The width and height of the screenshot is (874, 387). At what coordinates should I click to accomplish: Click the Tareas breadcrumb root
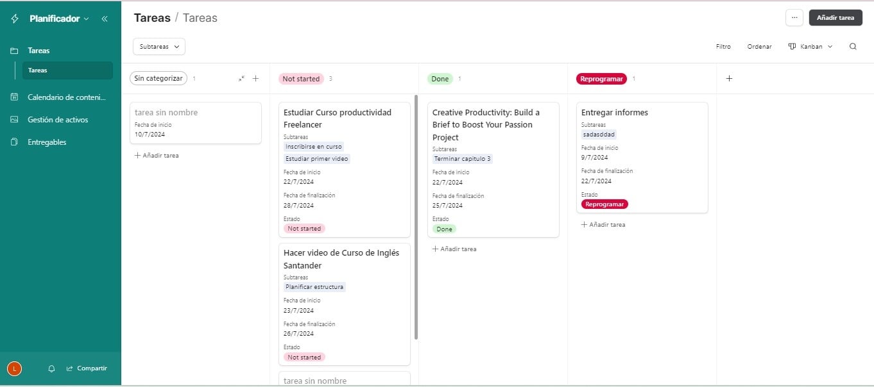[152, 18]
